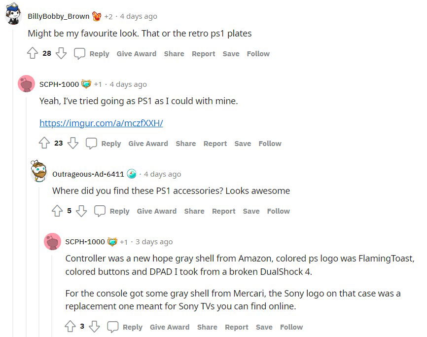The height and width of the screenshot is (337, 427).
Task: Save Outrageous-Ad-6411's comment
Action: [x=251, y=211]
